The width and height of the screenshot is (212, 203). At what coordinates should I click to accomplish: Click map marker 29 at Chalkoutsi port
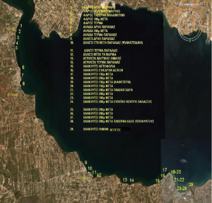click(x=191, y=185)
